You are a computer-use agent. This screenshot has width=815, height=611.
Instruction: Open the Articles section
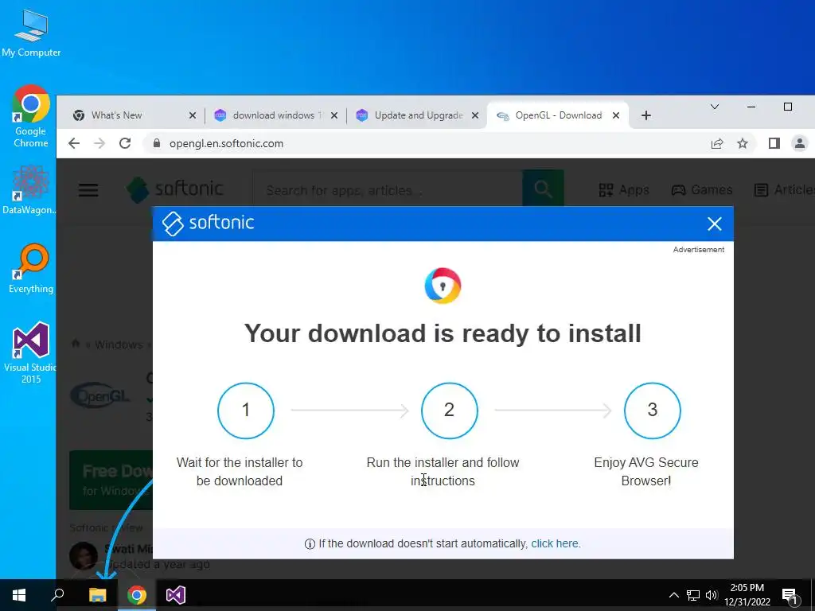784,190
